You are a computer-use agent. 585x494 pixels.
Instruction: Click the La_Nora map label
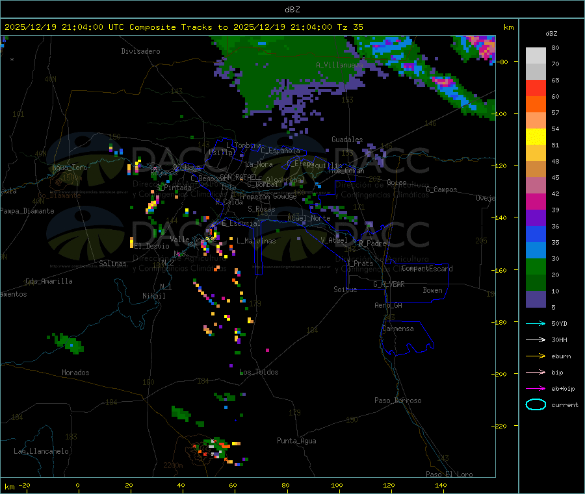point(259,164)
